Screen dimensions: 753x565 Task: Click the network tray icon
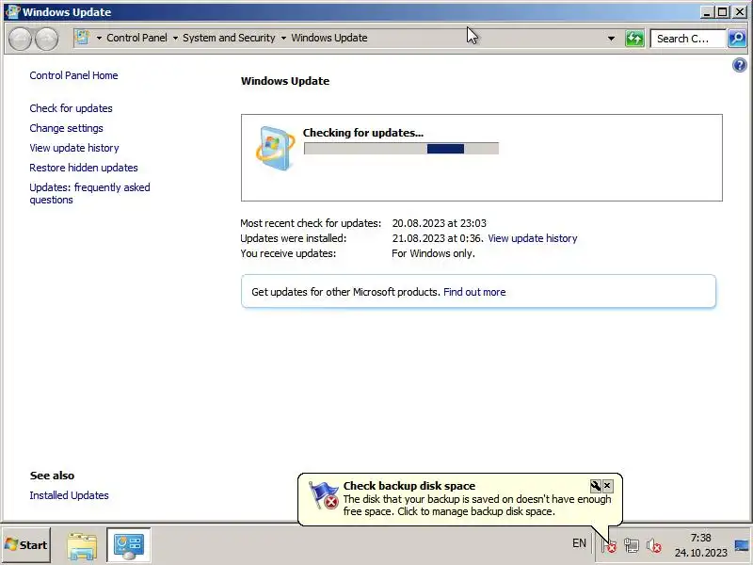click(631, 545)
